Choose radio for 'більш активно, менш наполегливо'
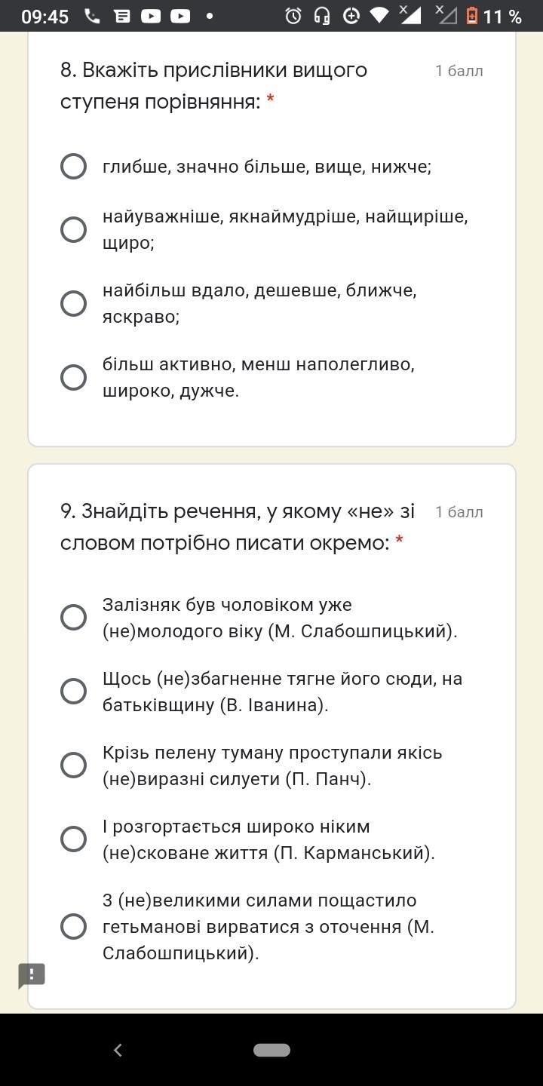 point(73,377)
